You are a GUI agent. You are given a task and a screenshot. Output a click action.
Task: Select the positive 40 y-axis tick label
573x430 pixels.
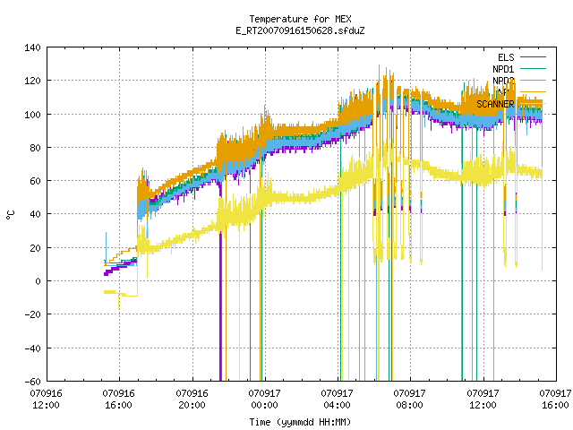click(x=35, y=214)
